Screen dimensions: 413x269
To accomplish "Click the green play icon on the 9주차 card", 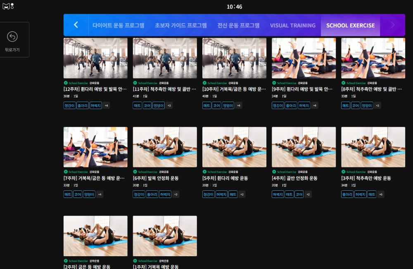I will (274, 83).
